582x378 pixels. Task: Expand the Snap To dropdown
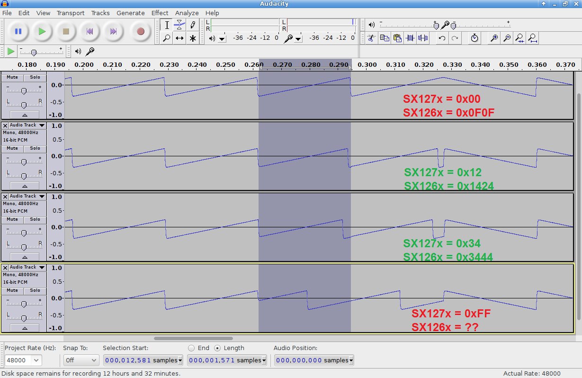tap(93, 360)
